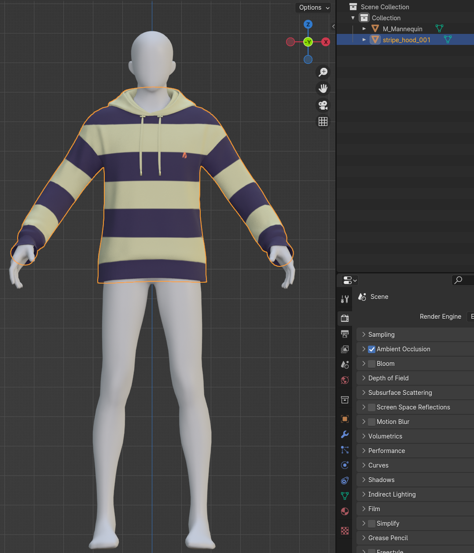Open the Options dropdown in viewport

(x=314, y=7)
